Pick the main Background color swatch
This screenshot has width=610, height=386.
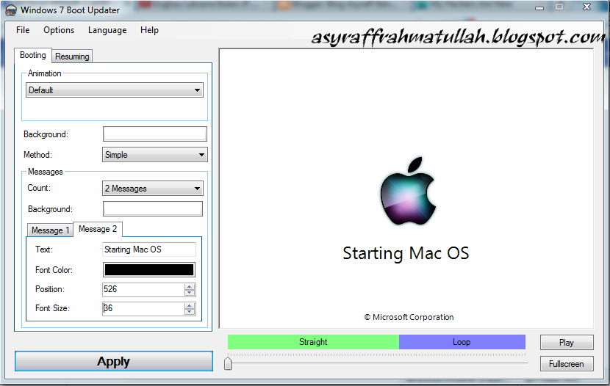(155, 134)
